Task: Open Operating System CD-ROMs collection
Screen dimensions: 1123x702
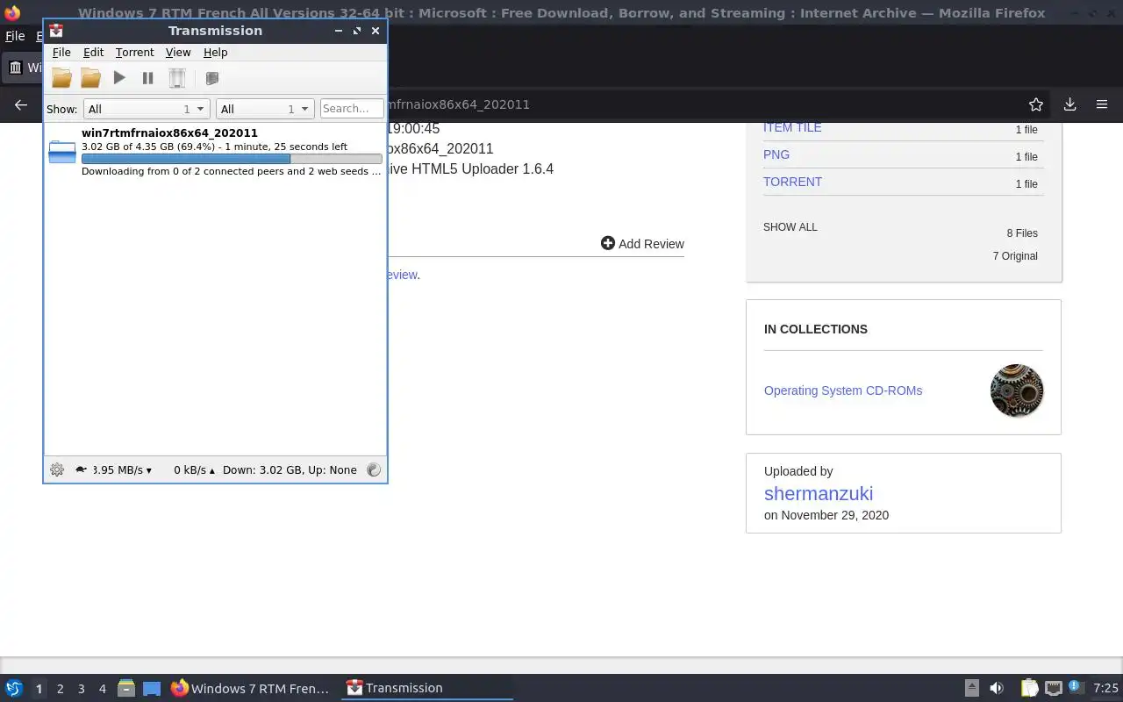Action: [x=843, y=390]
